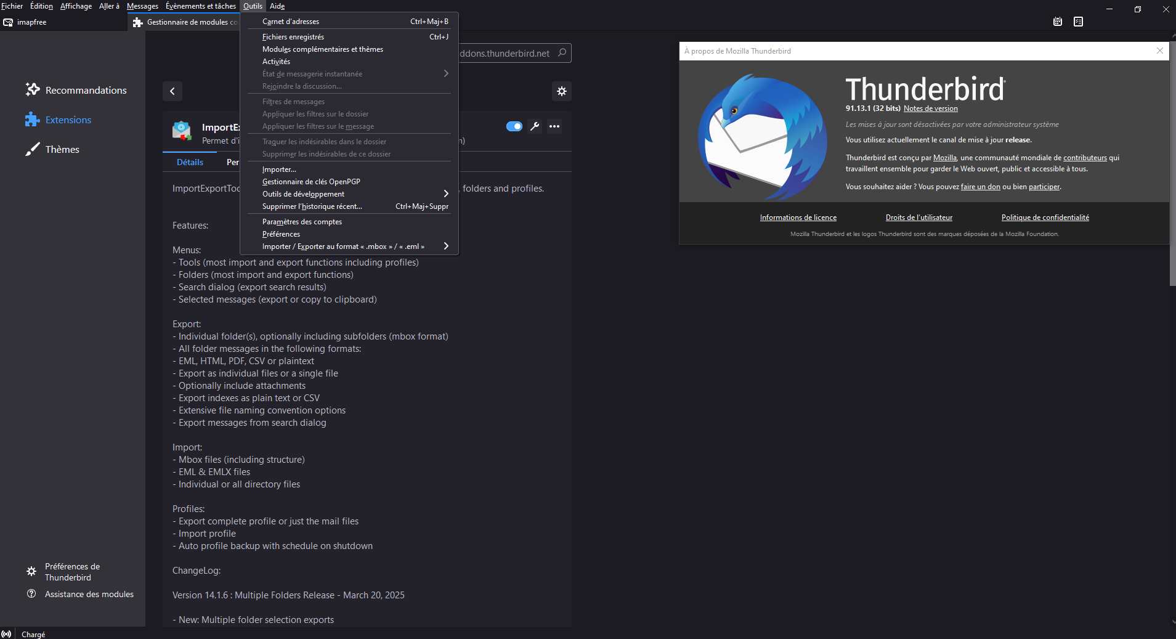Open the Messages menu in menu bar
The width and height of the screenshot is (1176, 639).
pos(142,6)
